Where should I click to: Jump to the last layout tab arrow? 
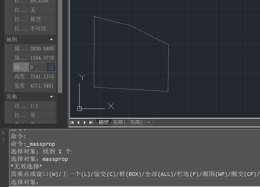click(x=91, y=123)
